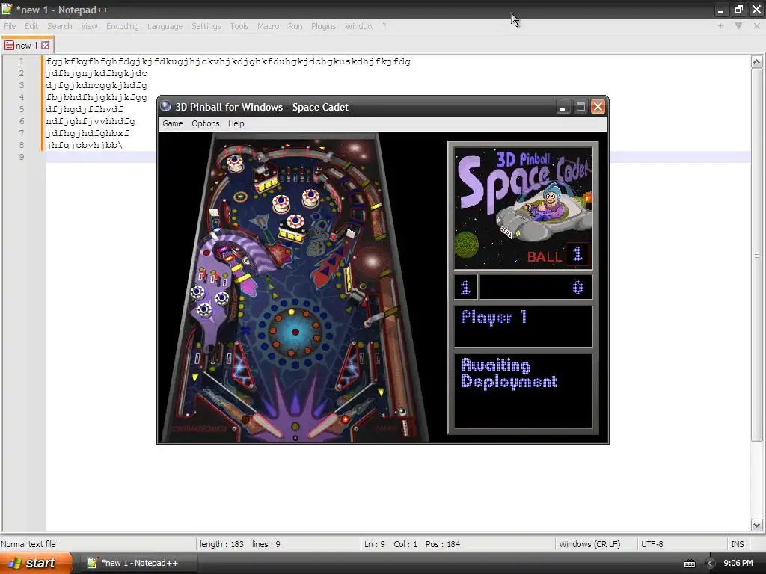The height and width of the screenshot is (574, 766).
Task: Open the Language menu in Notepad++
Action: point(165,26)
